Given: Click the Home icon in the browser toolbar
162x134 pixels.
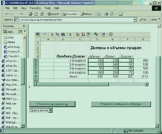Looking at the screenshot, I should click(x=42, y=14).
